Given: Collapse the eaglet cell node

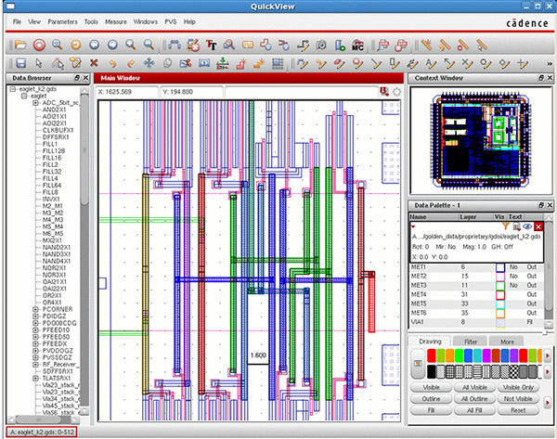Looking at the screenshot, I should (x=24, y=96).
